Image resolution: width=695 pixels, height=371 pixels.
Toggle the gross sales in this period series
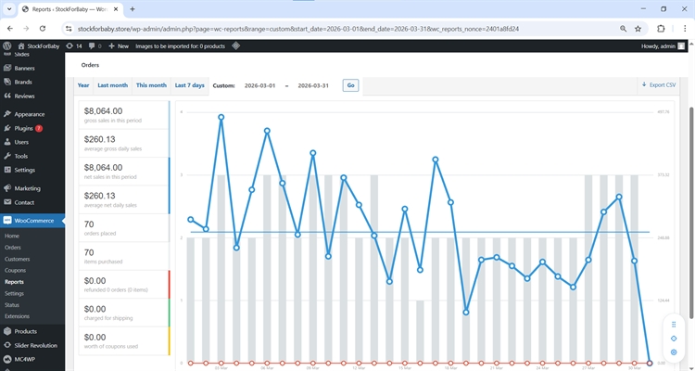[x=124, y=115]
